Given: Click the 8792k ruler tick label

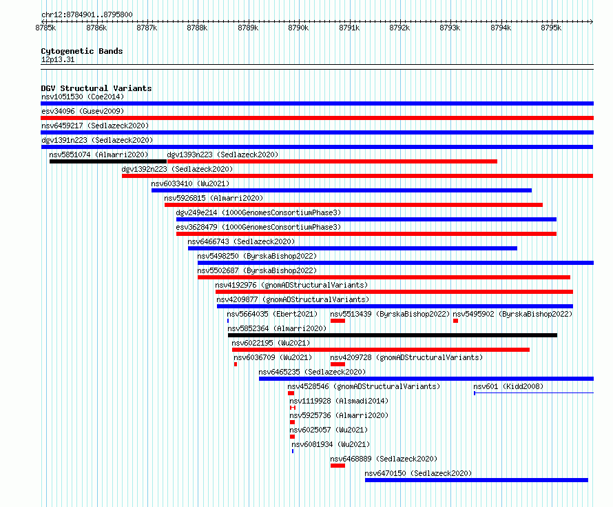Looking at the screenshot, I should point(399,28).
